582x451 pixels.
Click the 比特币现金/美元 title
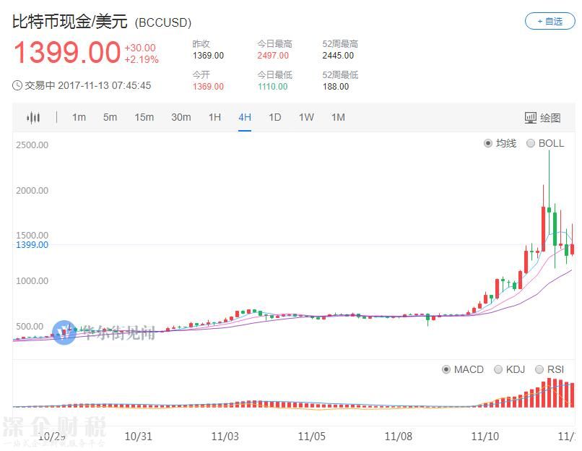tap(70, 21)
